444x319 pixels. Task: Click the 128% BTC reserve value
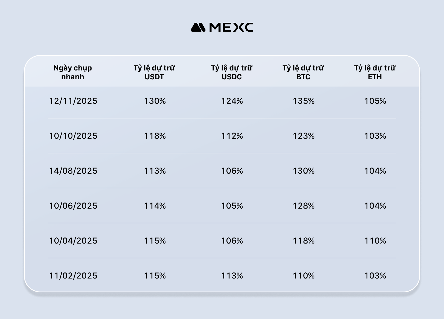coord(304,206)
